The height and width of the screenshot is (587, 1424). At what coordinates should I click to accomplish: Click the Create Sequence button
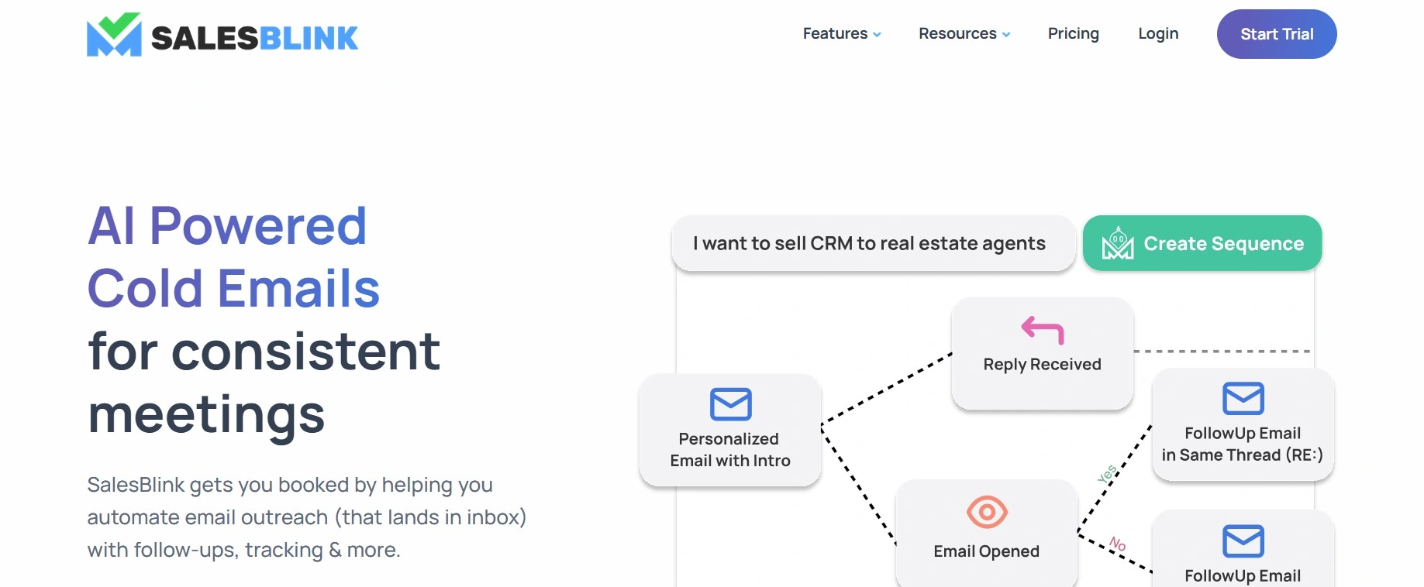1202,243
